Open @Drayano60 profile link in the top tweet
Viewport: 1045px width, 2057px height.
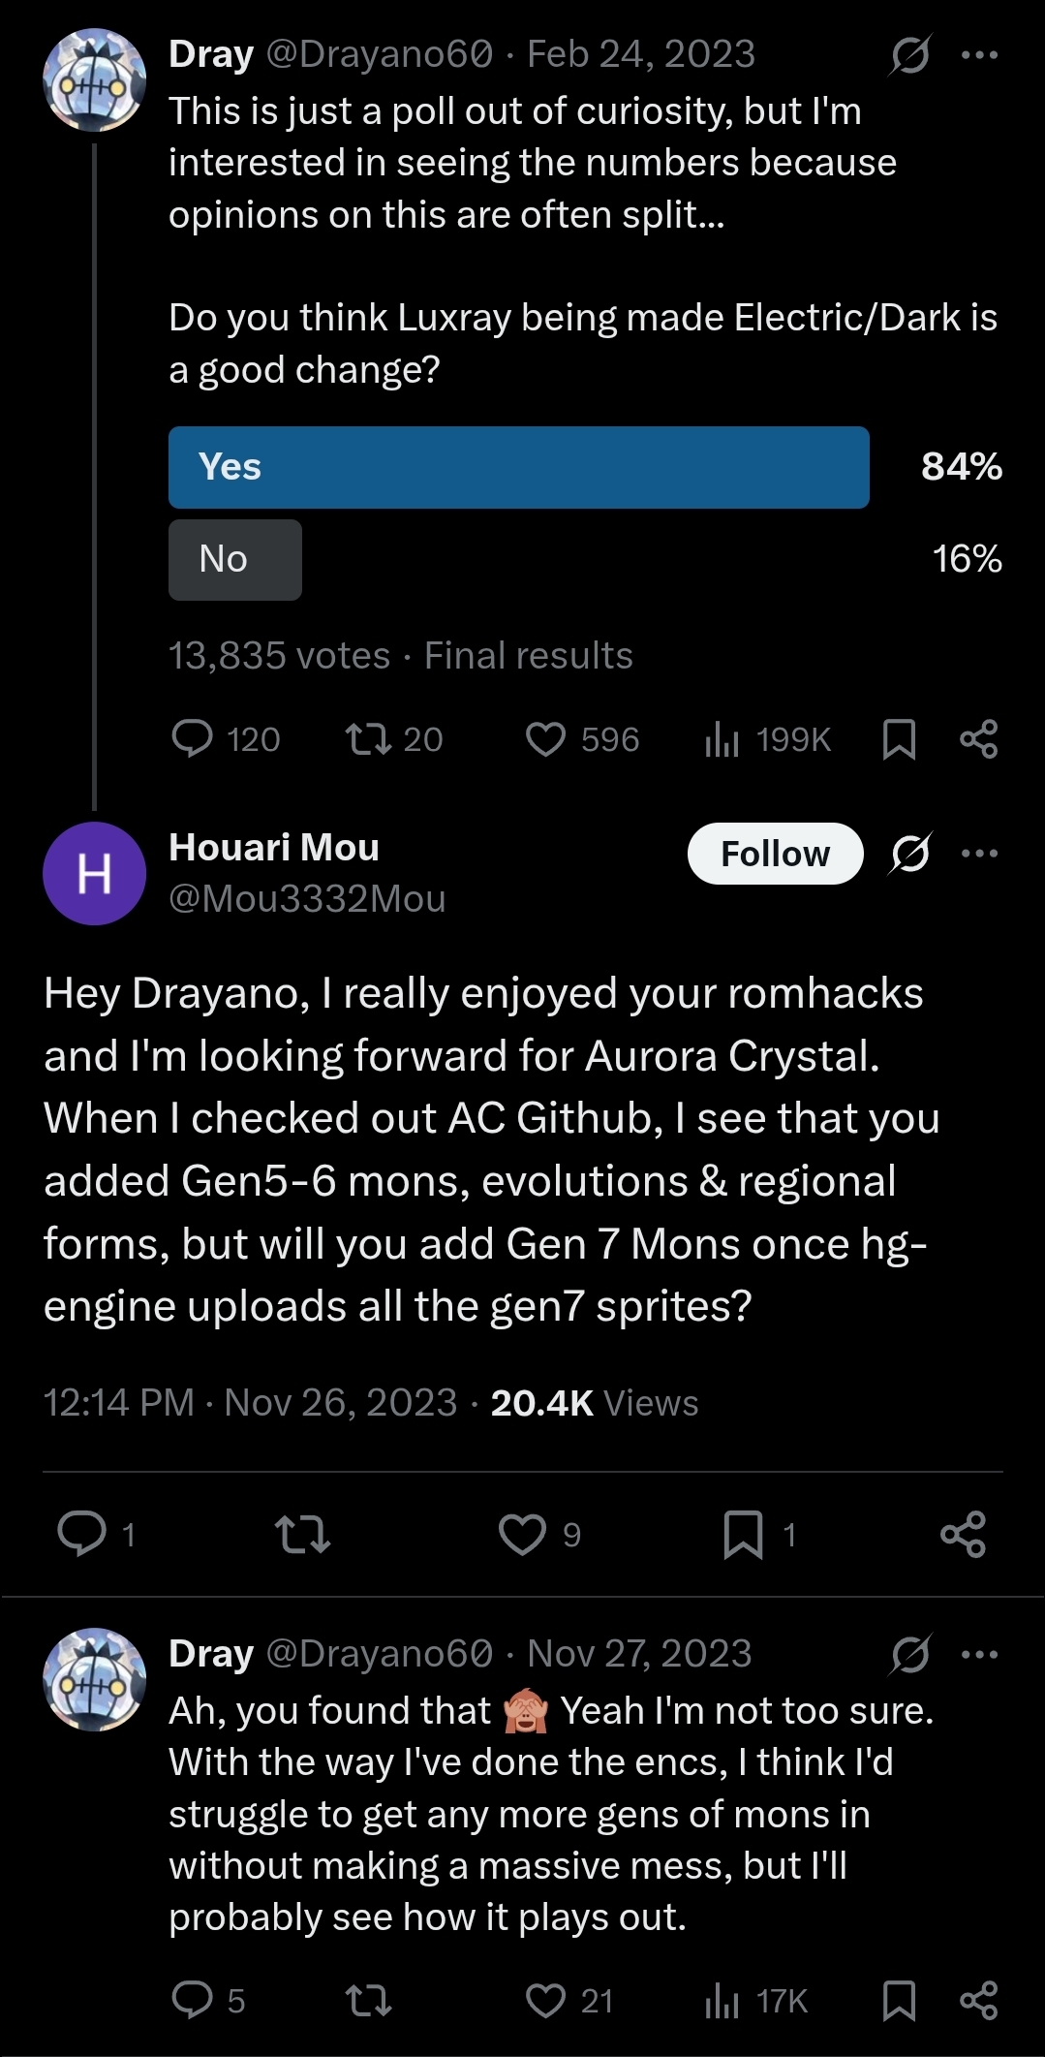point(379,54)
